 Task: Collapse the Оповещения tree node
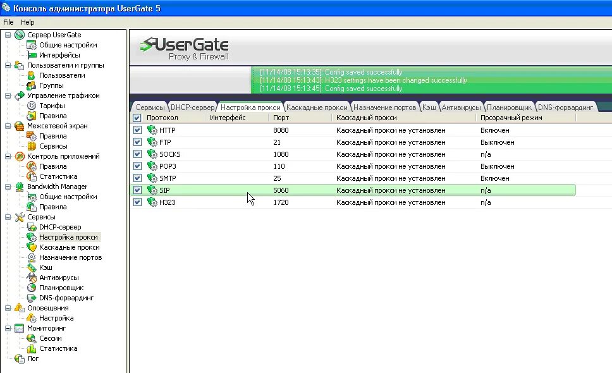(8, 309)
